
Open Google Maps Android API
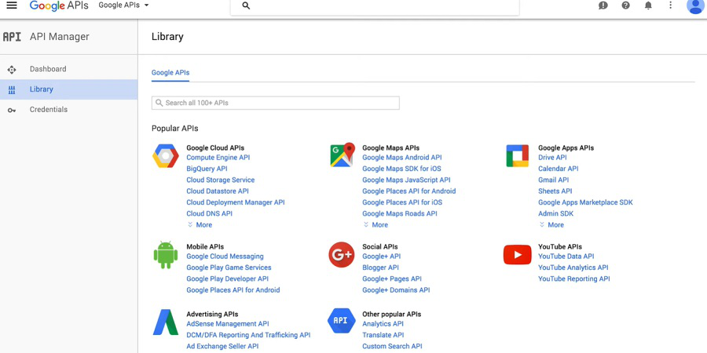pos(402,158)
